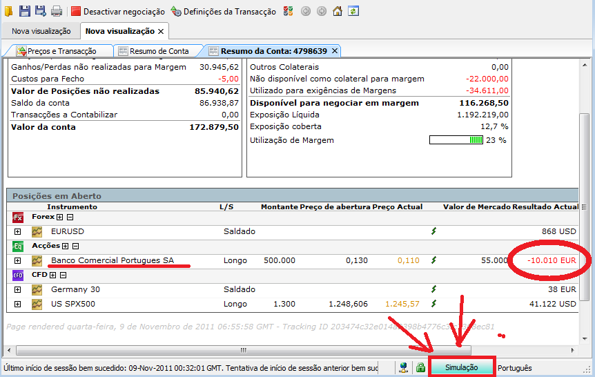This screenshot has width=595, height=377.
Task: Close the active Nova visualização tab
Action: pyautogui.click(x=161, y=32)
